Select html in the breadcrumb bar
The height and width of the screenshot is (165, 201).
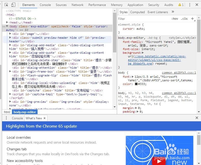pos(7,112)
